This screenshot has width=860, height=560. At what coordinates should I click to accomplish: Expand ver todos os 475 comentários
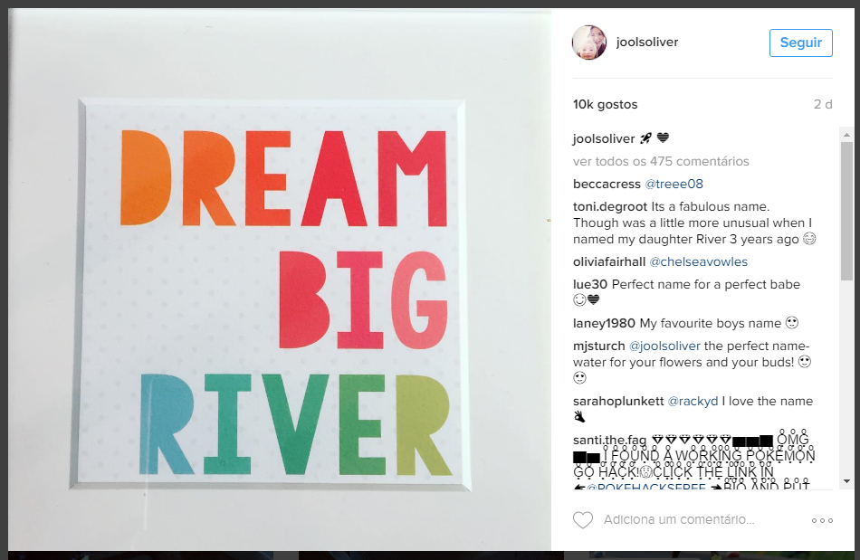(661, 161)
